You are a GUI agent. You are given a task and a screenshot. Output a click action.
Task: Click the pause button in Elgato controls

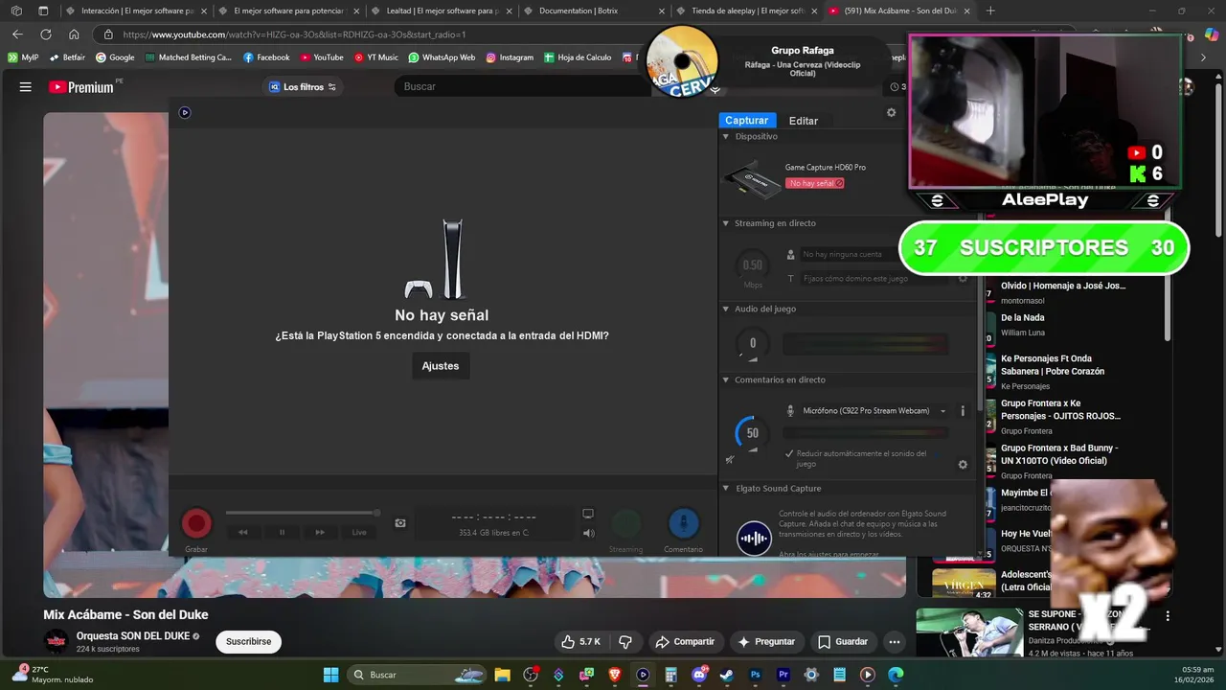[282, 532]
